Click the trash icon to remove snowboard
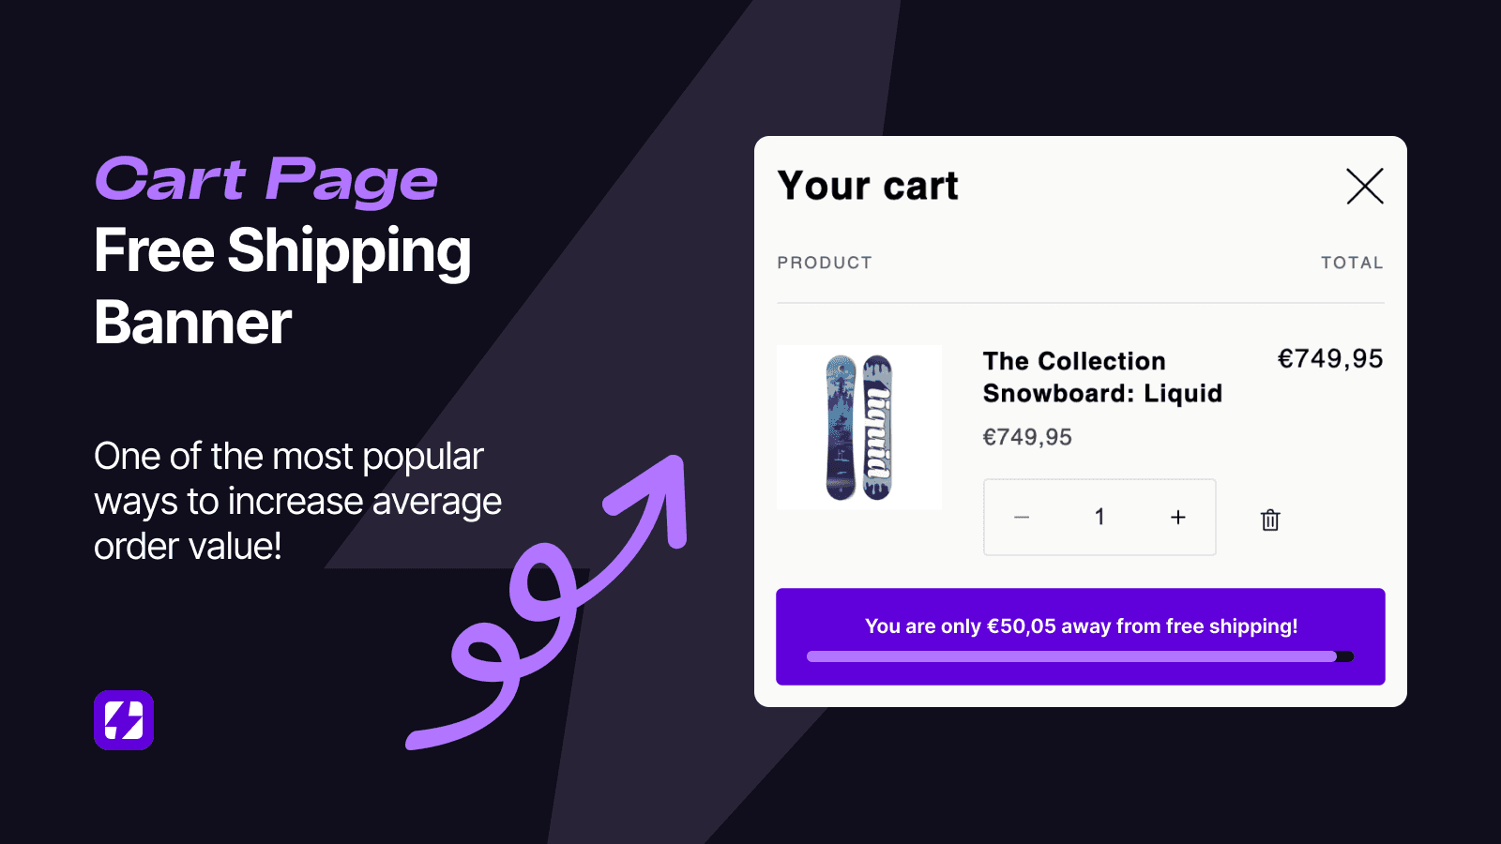 (x=1269, y=519)
